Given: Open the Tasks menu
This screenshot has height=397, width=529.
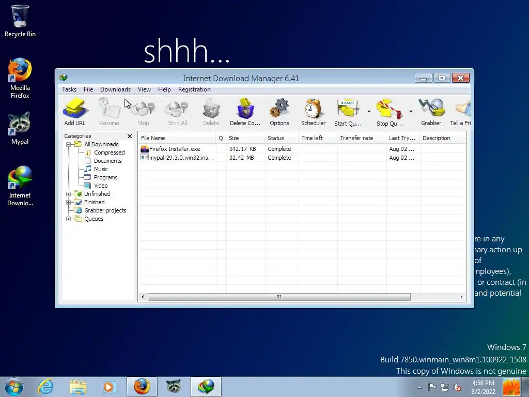Looking at the screenshot, I should [x=69, y=89].
